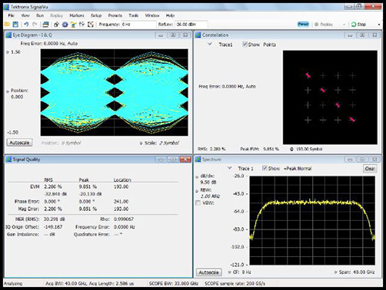Screen dimensions: 386x290
Task: Open the Run menu
Action: click(40, 15)
